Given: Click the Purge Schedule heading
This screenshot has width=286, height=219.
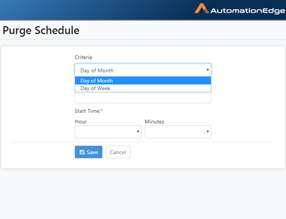Looking at the screenshot, I should tap(41, 30).
